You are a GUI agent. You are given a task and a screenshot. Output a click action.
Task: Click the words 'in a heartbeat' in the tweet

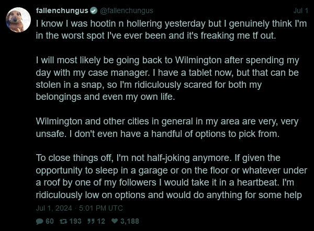click(x=248, y=183)
